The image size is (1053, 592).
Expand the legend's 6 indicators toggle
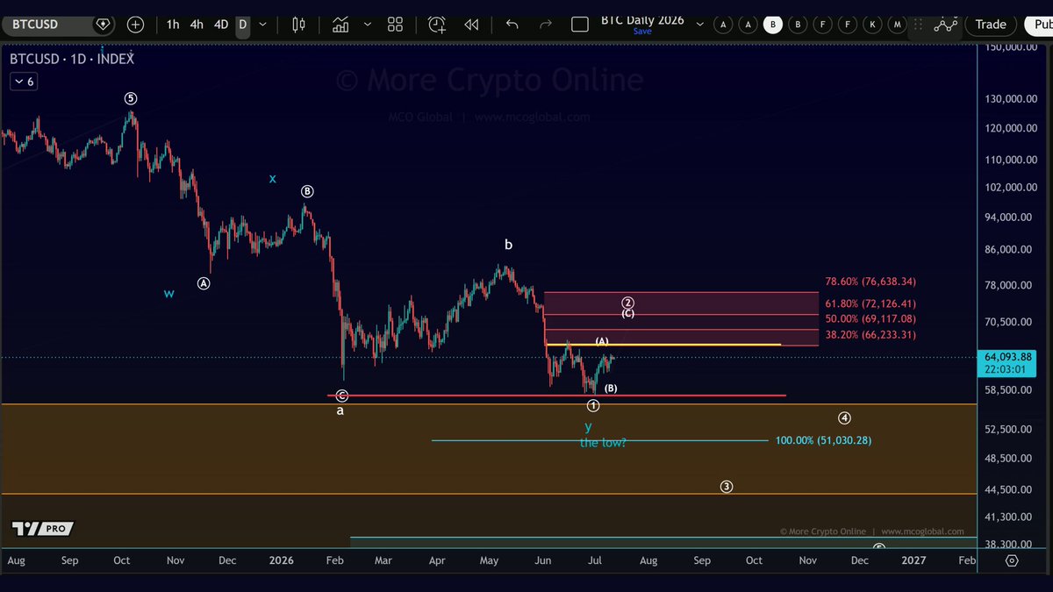(x=23, y=82)
